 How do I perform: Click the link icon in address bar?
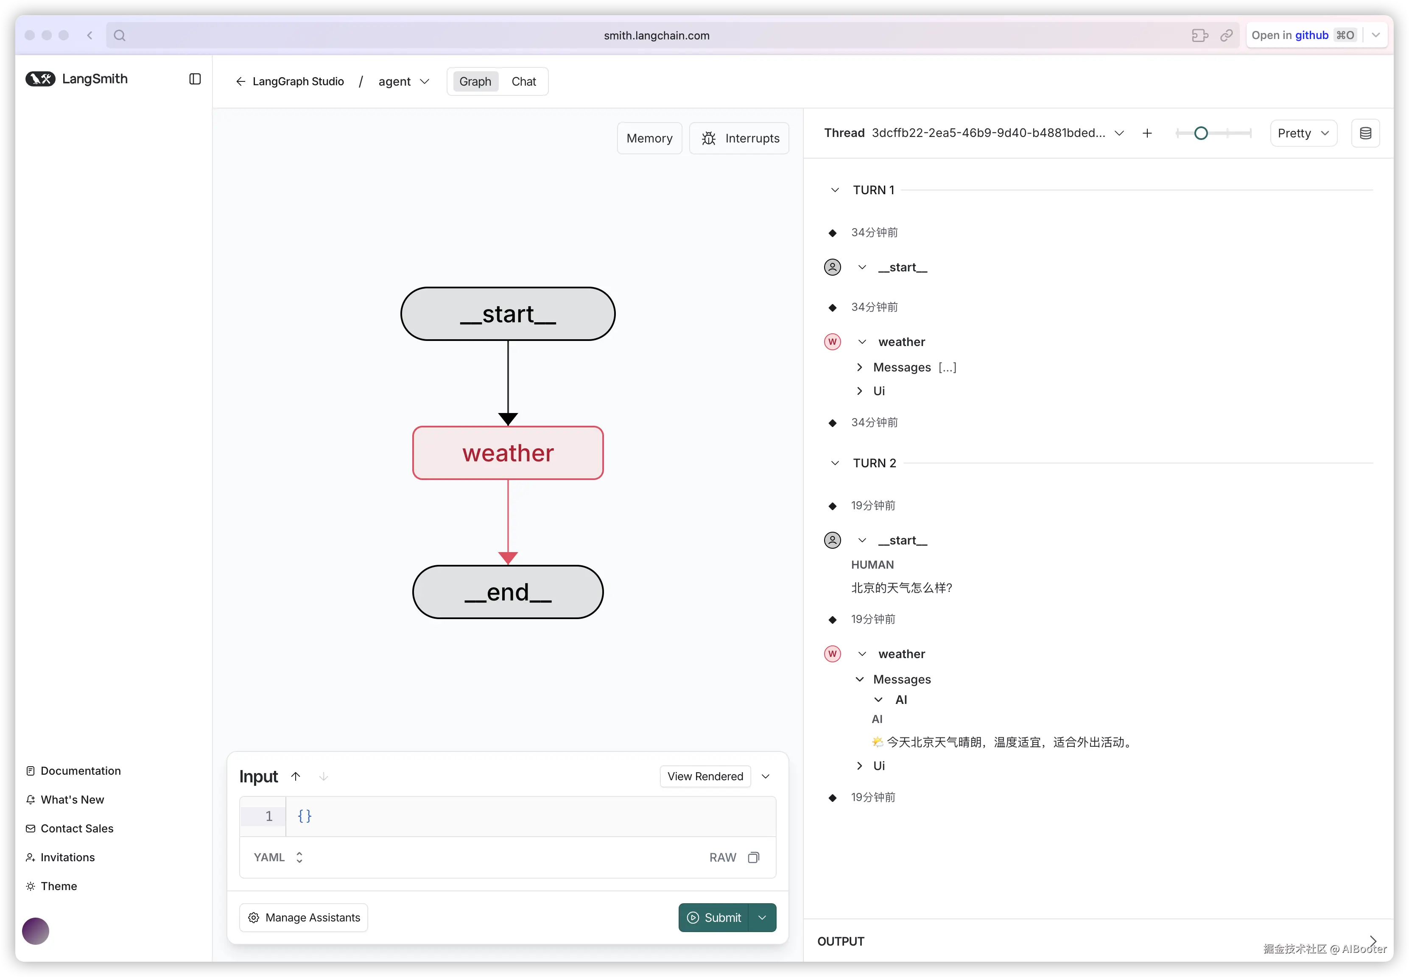click(1226, 36)
